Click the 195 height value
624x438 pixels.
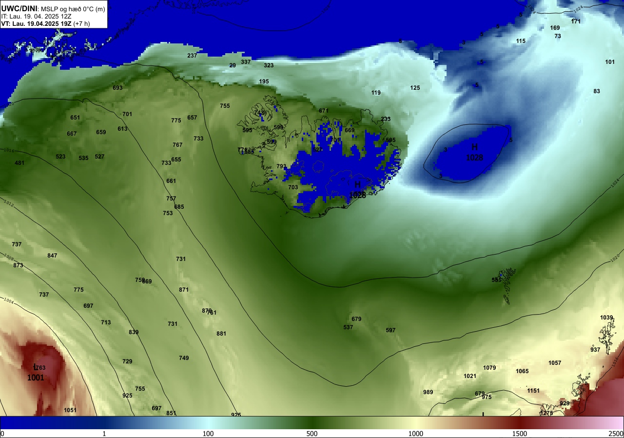[264, 81]
